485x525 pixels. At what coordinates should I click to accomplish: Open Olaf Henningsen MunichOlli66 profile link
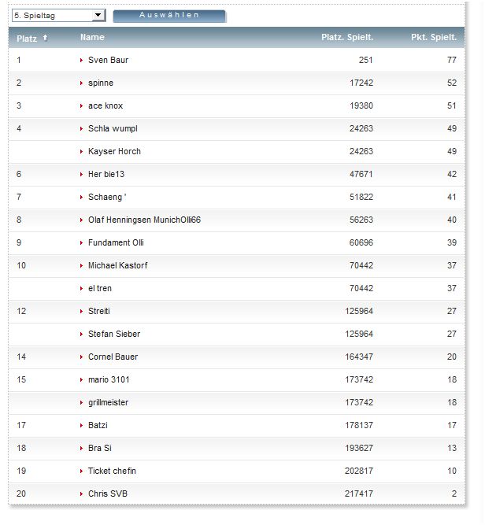[x=144, y=220]
